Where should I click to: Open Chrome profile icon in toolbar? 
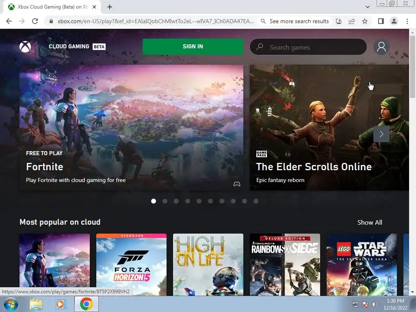394,21
